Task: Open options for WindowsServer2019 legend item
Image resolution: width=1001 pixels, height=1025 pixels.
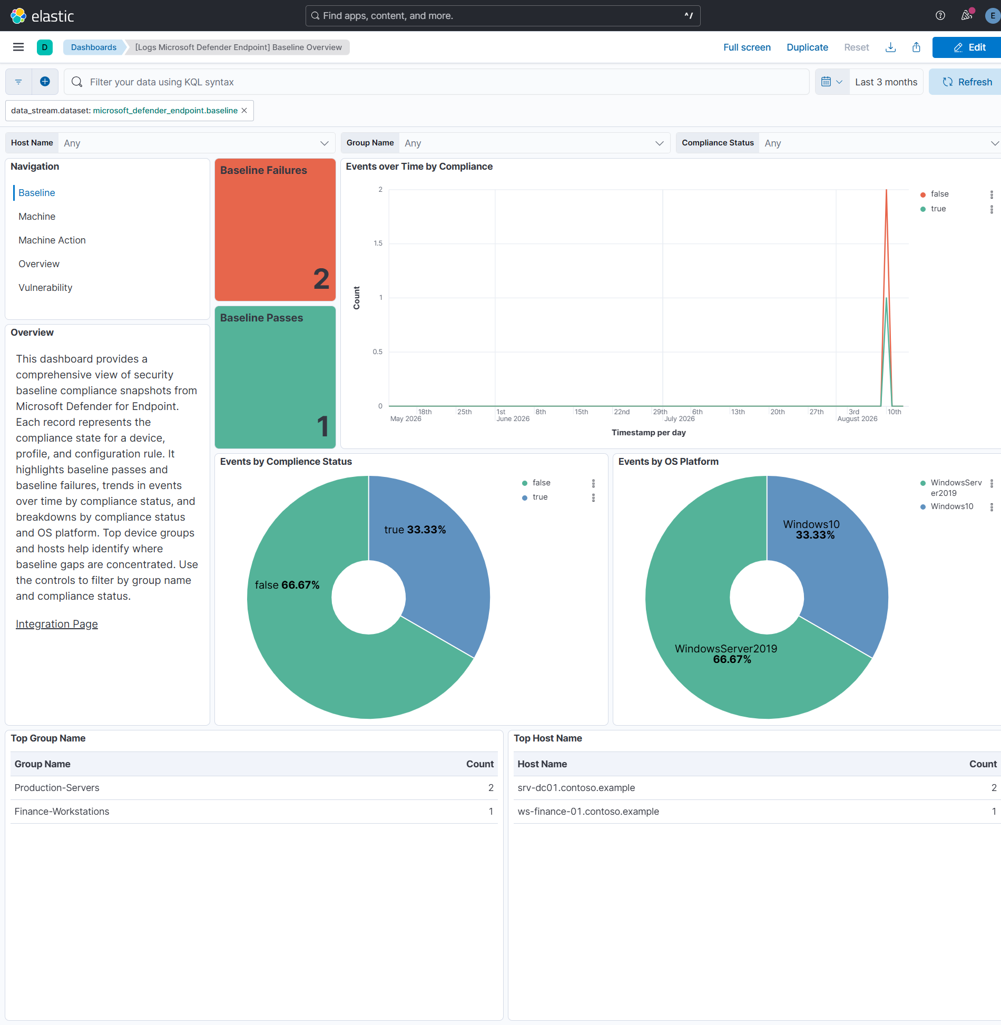Action: pos(992,483)
